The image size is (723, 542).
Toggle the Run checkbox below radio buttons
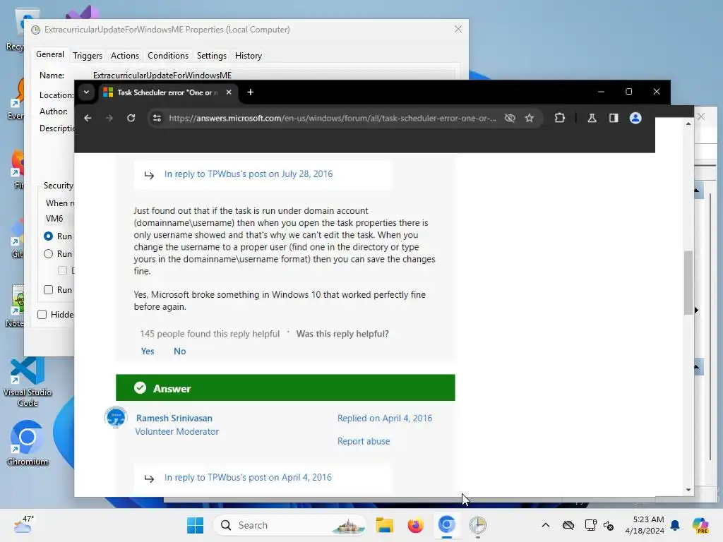pyautogui.click(x=49, y=289)
